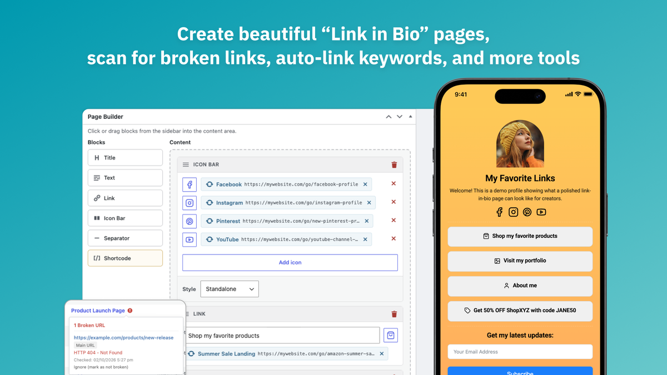Tap About me button in preview

(520, 286)
